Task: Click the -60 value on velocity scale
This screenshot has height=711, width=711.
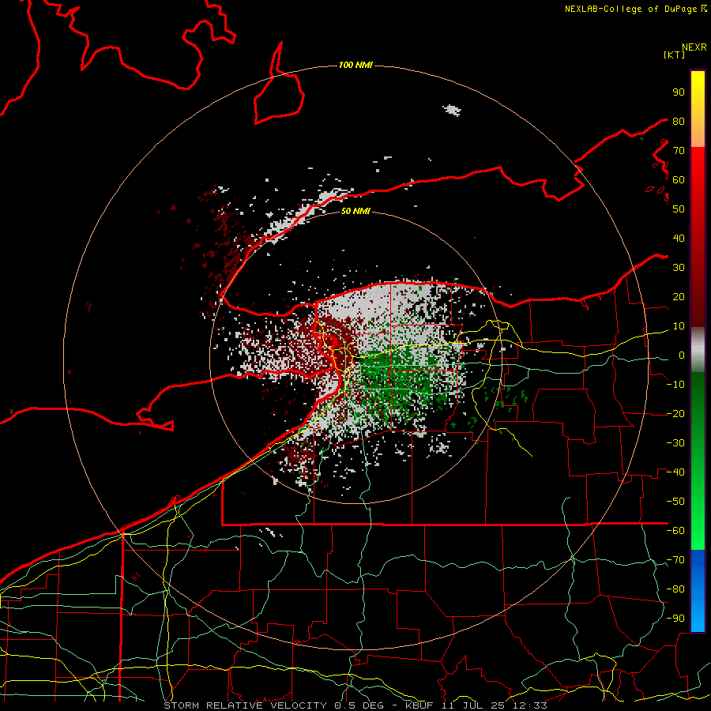Action: tap(675, 531)
